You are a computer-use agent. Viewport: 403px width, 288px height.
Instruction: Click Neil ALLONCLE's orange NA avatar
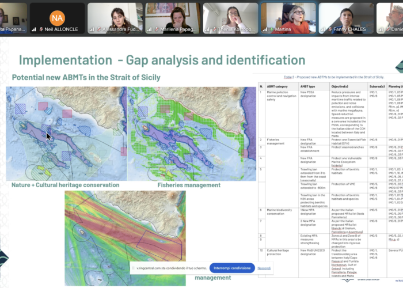pyautogui.click(x=57, y=17)
